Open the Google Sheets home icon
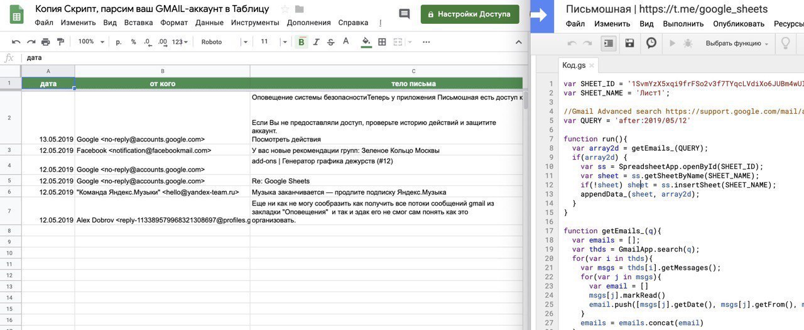The image size is (804, 330). [x=17, y=14]
